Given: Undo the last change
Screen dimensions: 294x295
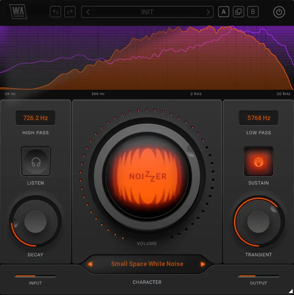Looking at the screenshot, I should coord(55,12).
